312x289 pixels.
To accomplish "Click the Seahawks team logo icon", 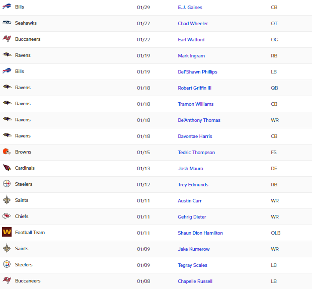I will point(7,23).
